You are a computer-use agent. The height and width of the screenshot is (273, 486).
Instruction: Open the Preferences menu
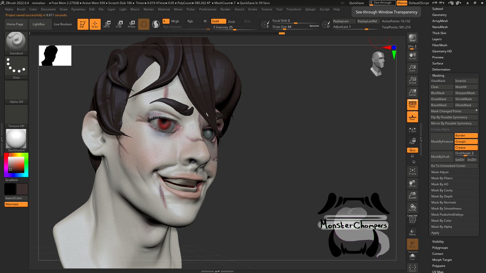click(x=208, y=9)
